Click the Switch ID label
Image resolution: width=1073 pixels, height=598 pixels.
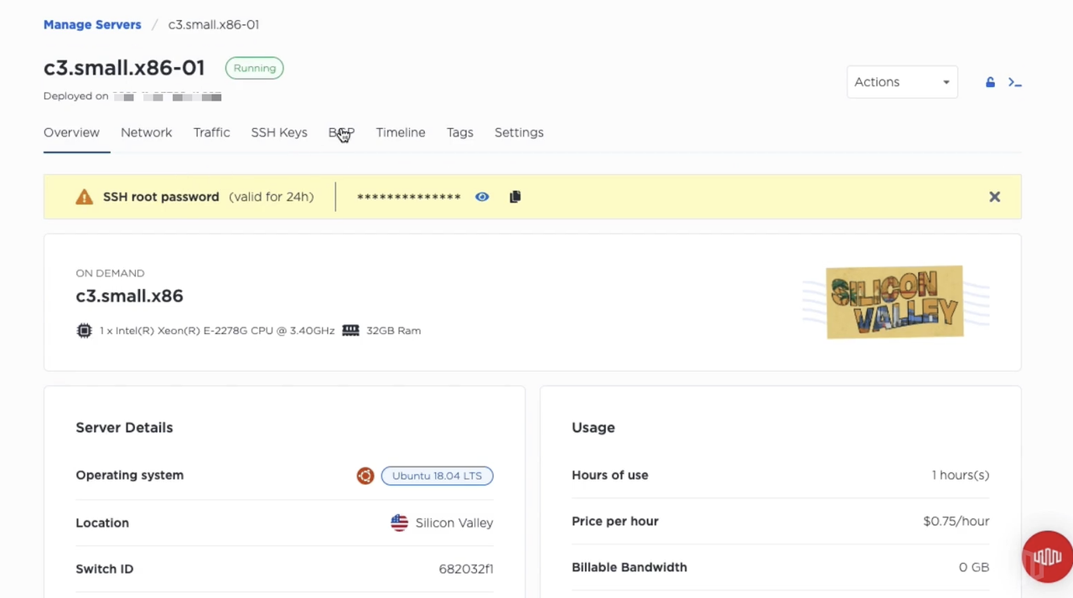(x=105, y=569)
